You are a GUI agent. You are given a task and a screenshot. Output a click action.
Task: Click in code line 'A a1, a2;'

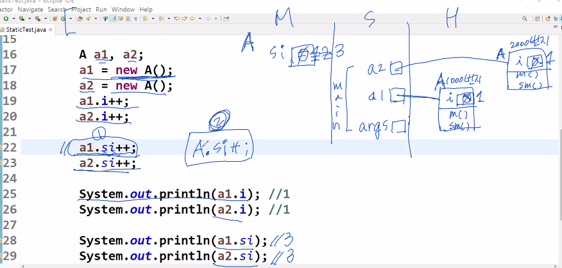[x=111, y=55]
